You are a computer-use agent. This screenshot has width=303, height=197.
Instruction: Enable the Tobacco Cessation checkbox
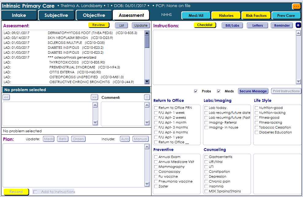click(x=257, y=127)
